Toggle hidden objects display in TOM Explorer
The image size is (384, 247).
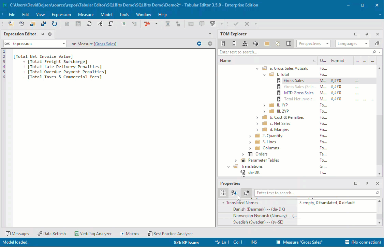[x=278, y=43]
